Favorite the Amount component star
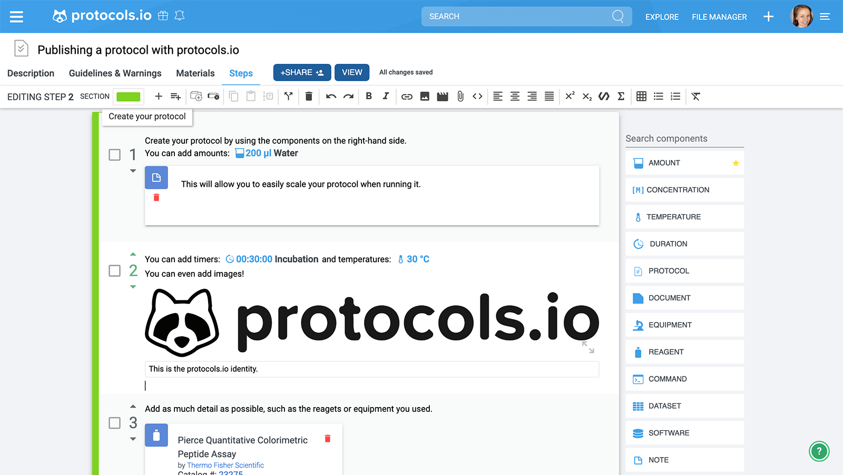The image size is (843, 475). tap(736, 163)
